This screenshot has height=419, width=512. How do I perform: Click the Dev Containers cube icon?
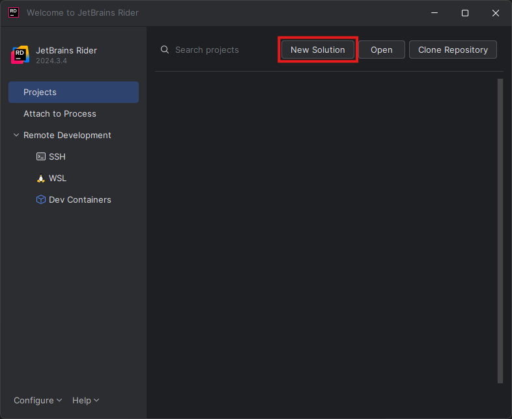(41, 199)
